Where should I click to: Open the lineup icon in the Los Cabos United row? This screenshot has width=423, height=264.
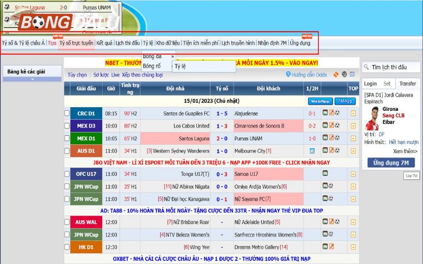[325, 125]
